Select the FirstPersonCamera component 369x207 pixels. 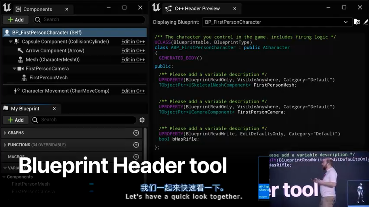(47, 69)
